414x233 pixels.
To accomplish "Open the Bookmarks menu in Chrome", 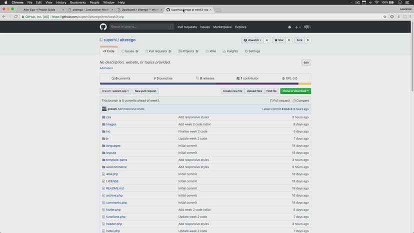I will click(x=77, y=2).
